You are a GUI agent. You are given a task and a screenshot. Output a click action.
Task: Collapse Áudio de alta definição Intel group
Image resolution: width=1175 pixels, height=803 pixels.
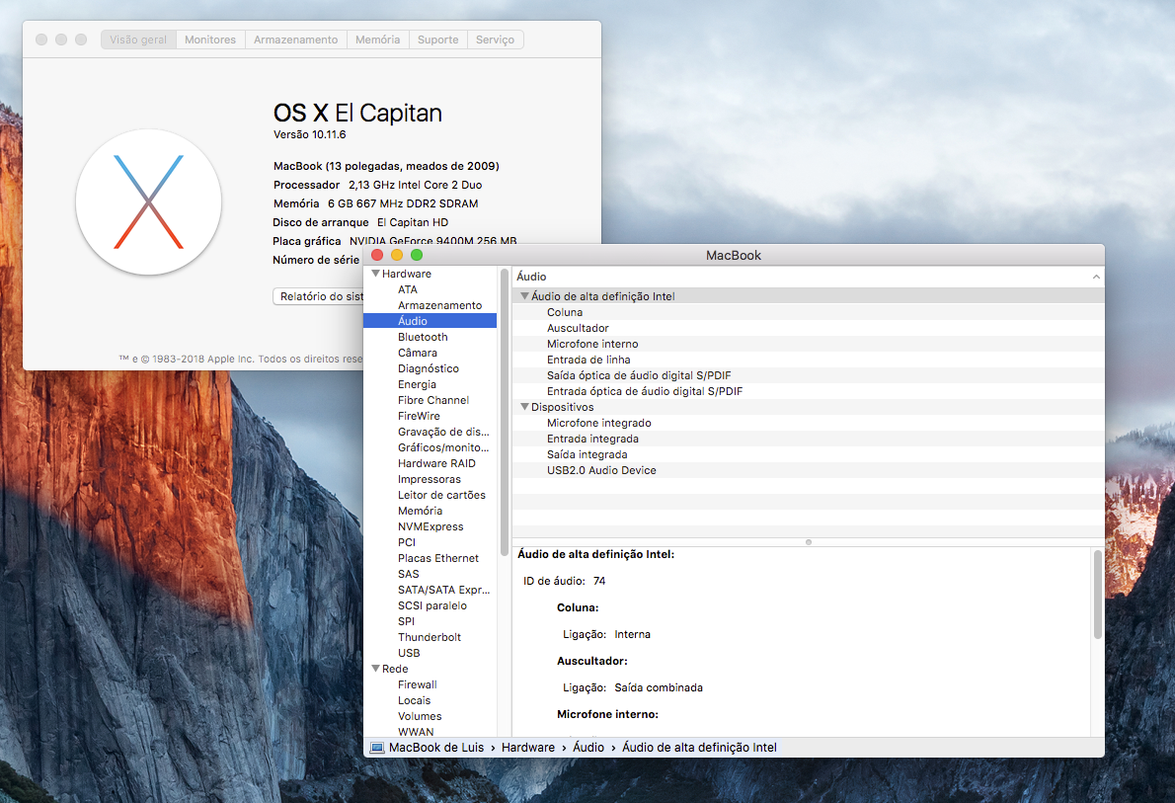pyautogui.click(x=524, y=296)
